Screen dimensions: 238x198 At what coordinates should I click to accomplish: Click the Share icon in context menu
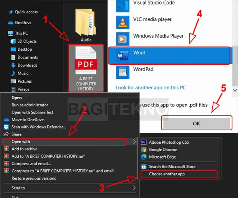pyautogui.click(x=6, y=134)
